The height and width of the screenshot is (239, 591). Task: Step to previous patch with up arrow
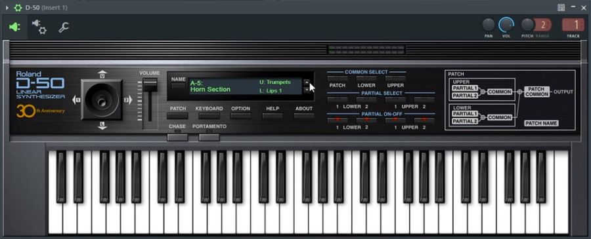[307, 83]
